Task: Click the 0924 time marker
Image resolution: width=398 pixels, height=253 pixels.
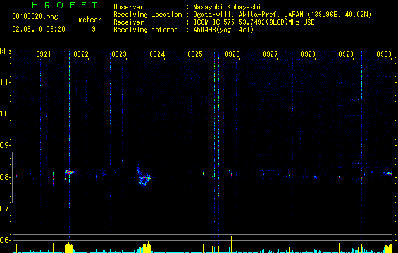Action: [x=157, y=54]
